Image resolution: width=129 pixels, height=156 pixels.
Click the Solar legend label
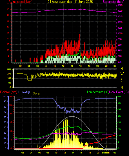coord(36,93)
